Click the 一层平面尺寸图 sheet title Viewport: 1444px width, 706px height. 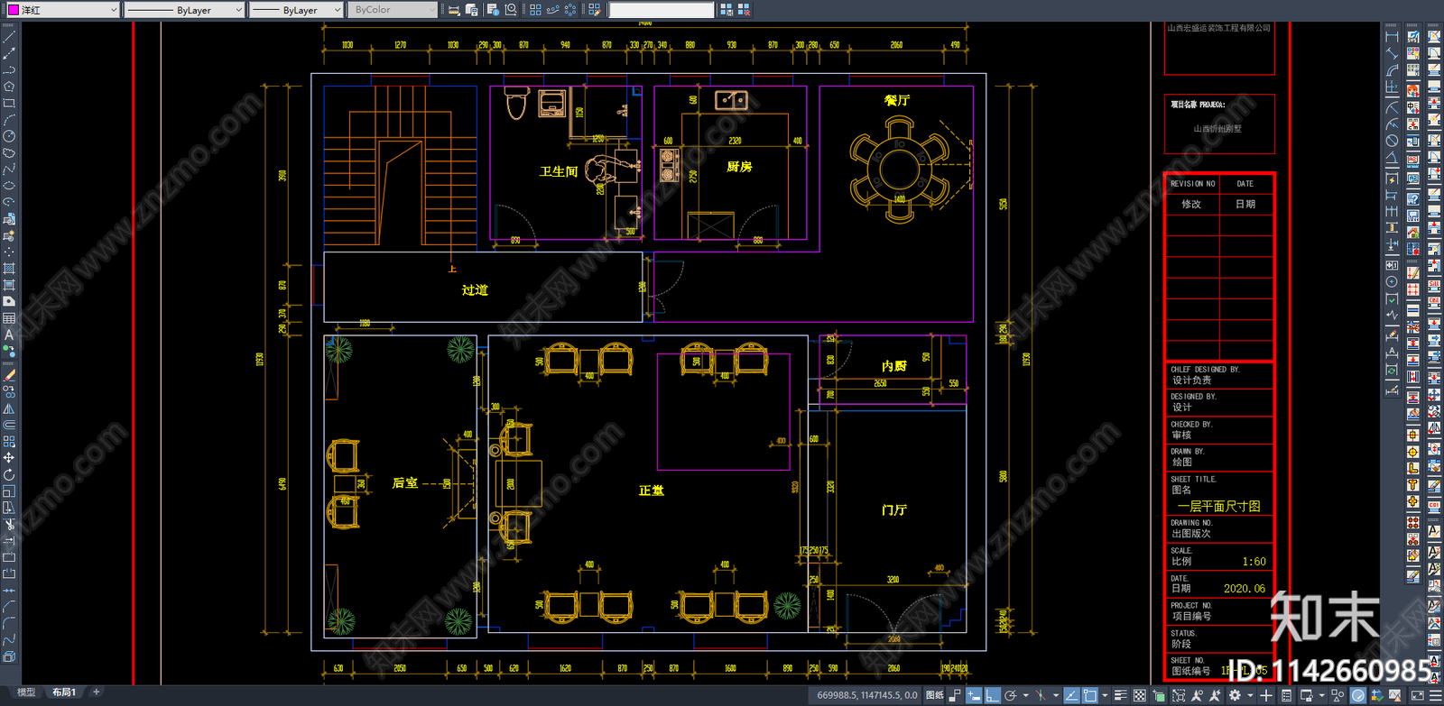tap(1218, 507)
